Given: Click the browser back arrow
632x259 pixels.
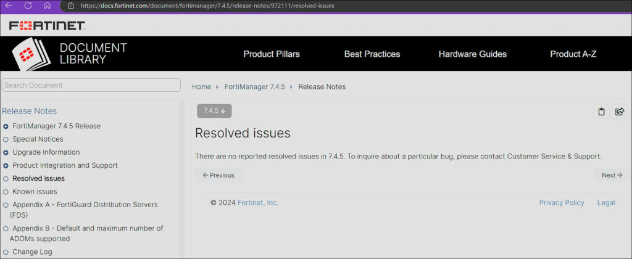Looking at the screenshot, I should 9,6.
